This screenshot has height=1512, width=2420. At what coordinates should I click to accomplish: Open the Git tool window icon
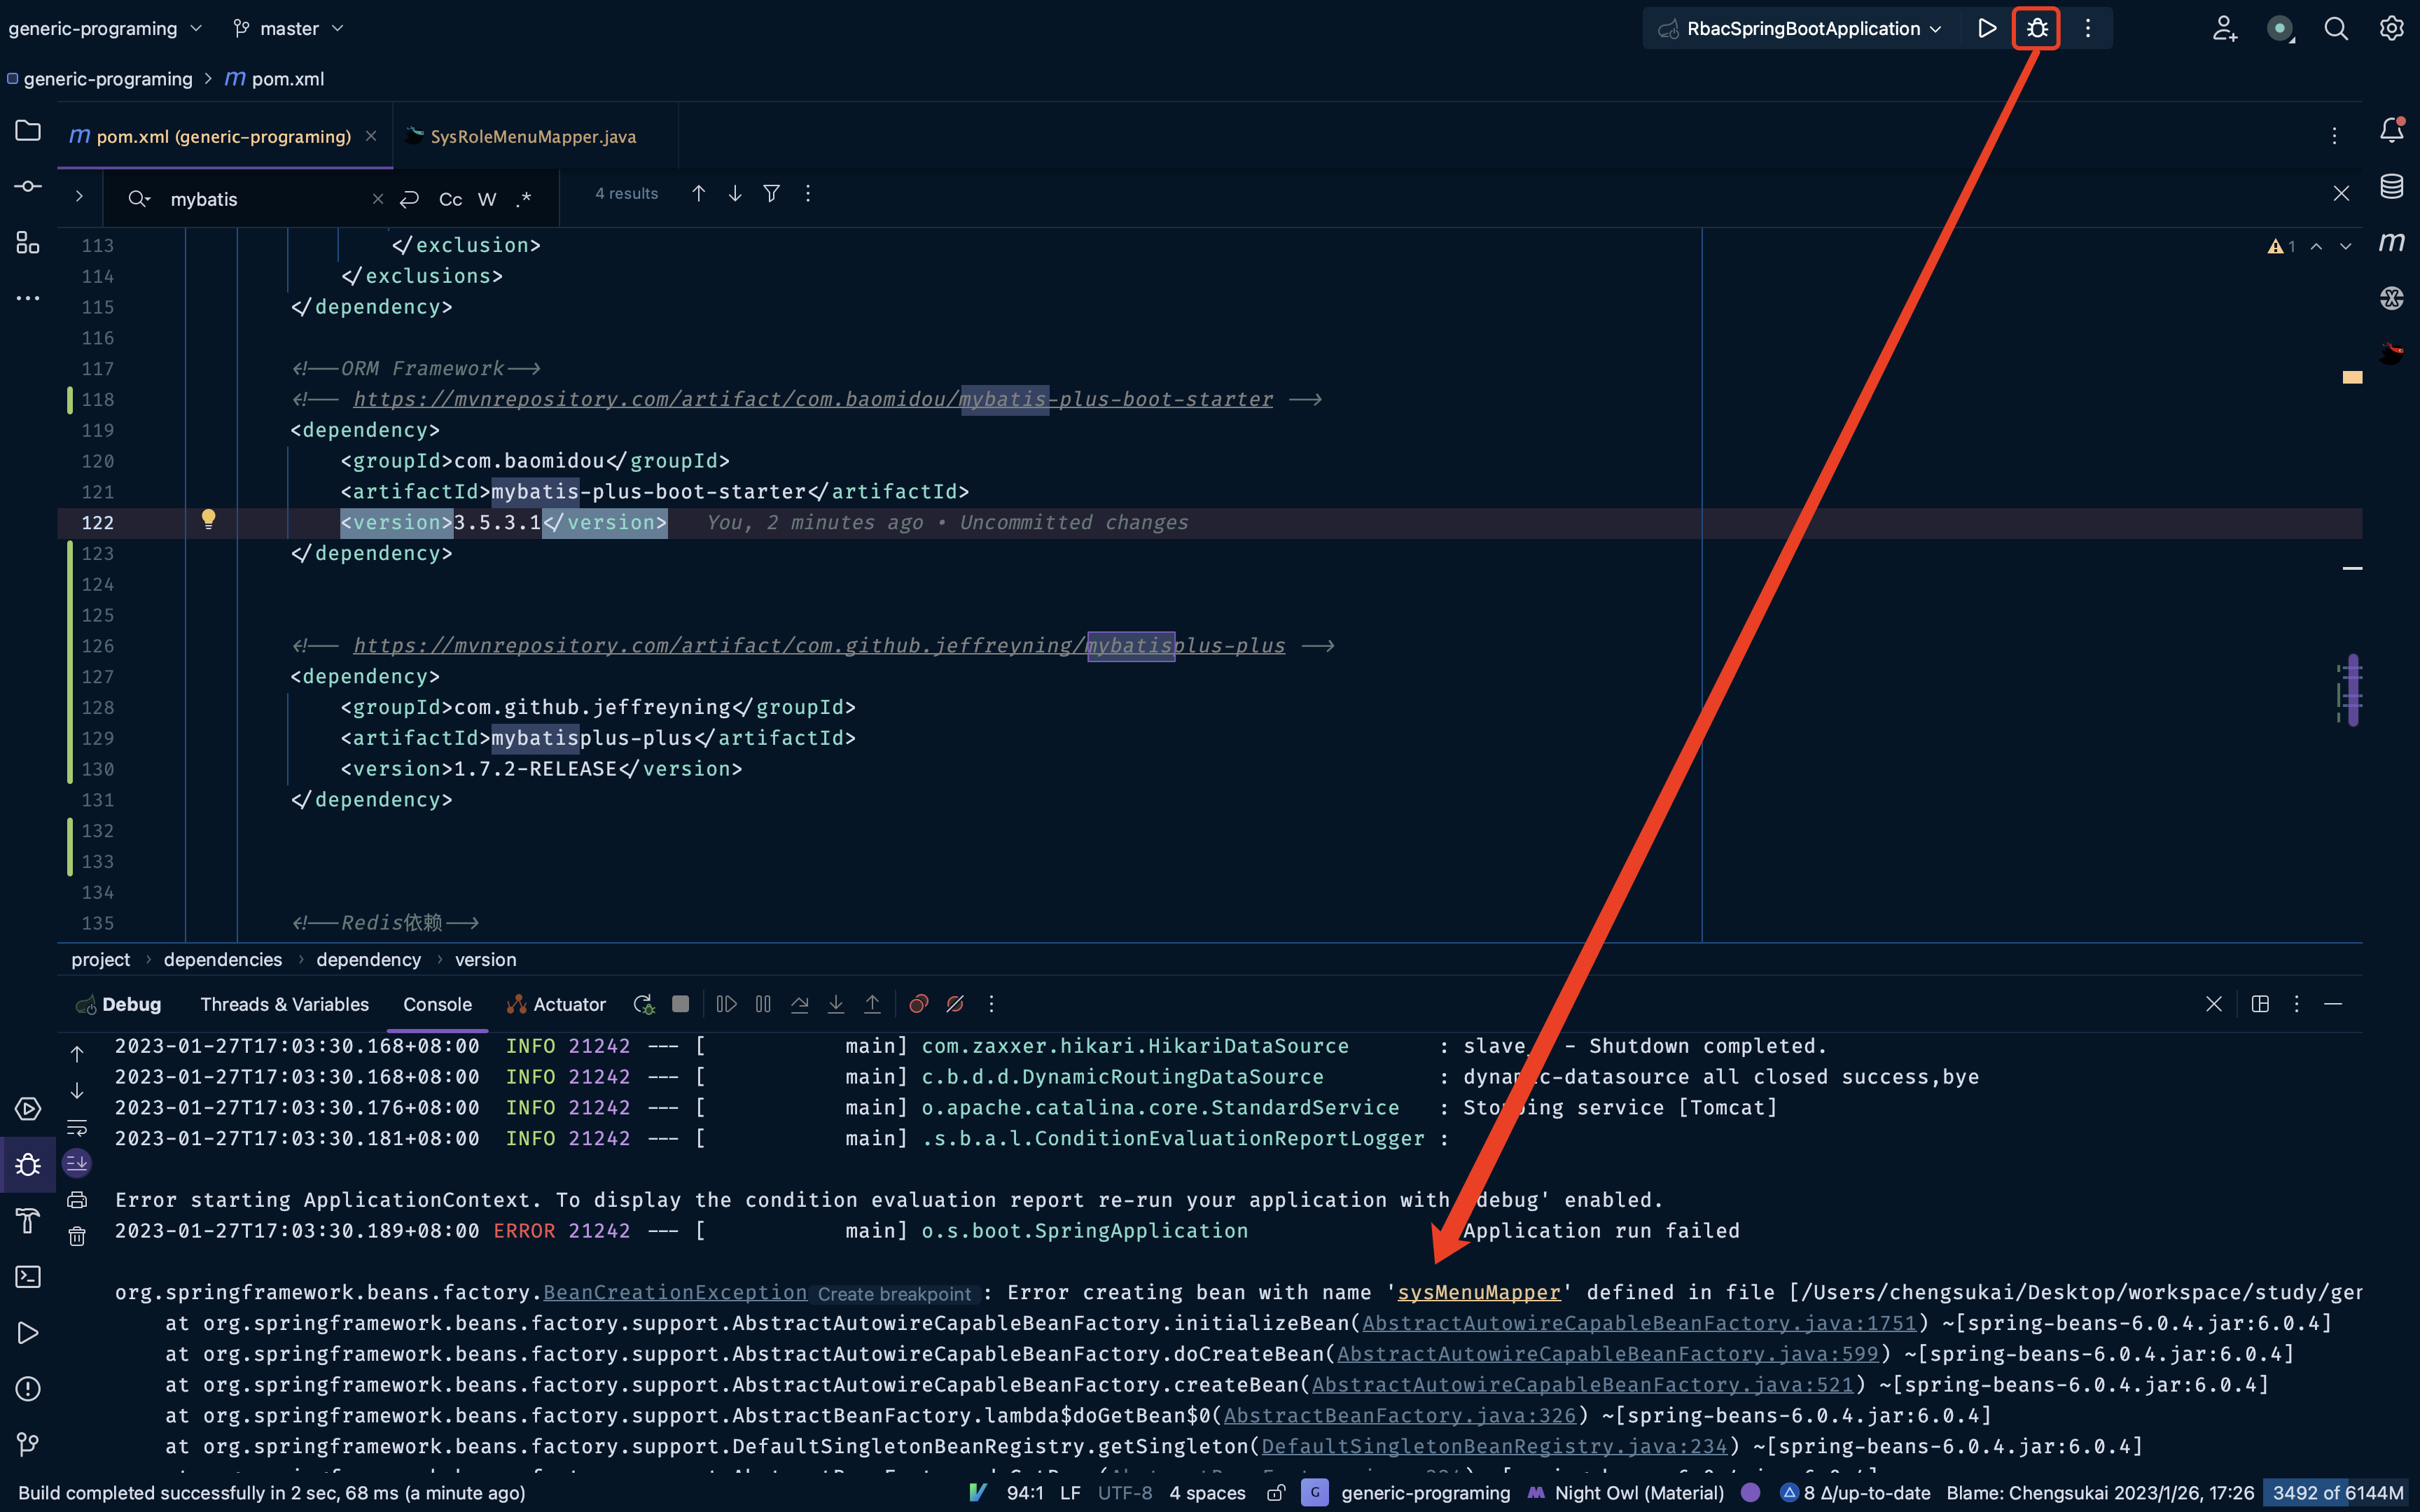pyautogui.click(x=28, y=1444)
